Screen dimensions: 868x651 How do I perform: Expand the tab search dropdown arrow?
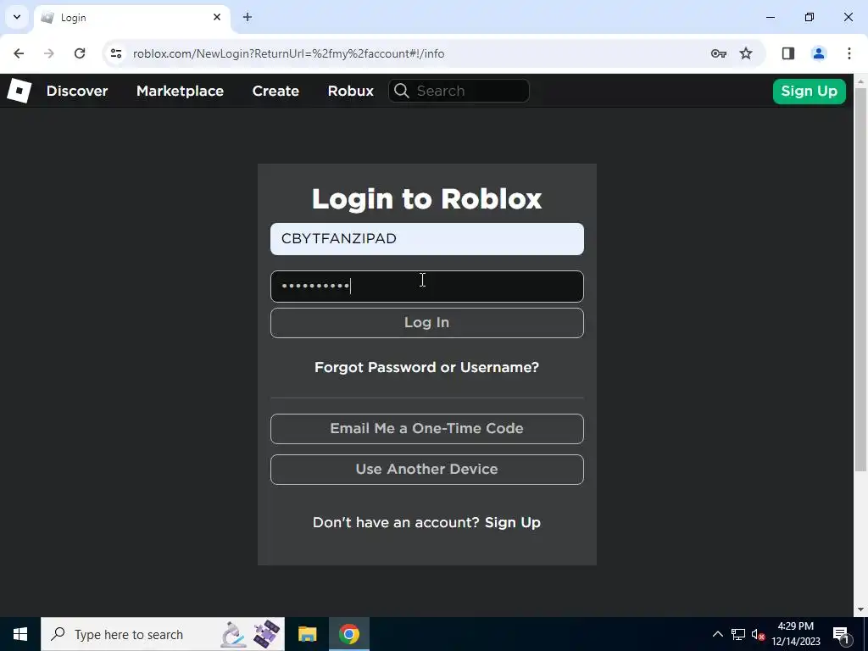[x=17, y=17]
